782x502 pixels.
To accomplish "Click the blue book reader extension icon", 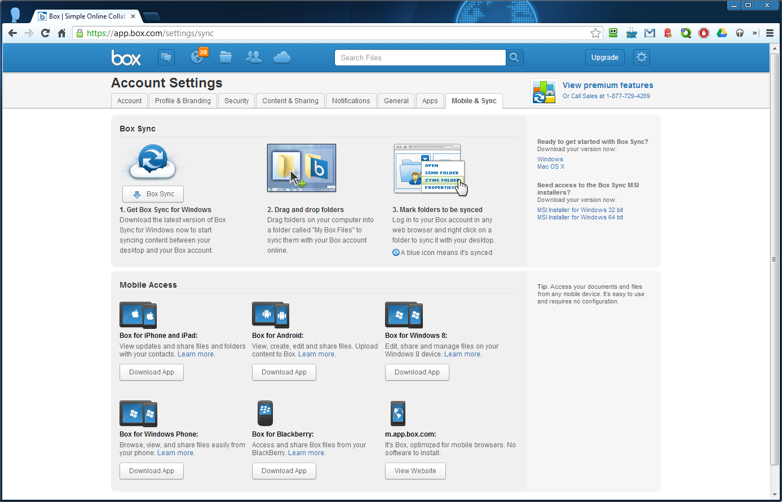I will pyautogui.click(x=631, y=33).
